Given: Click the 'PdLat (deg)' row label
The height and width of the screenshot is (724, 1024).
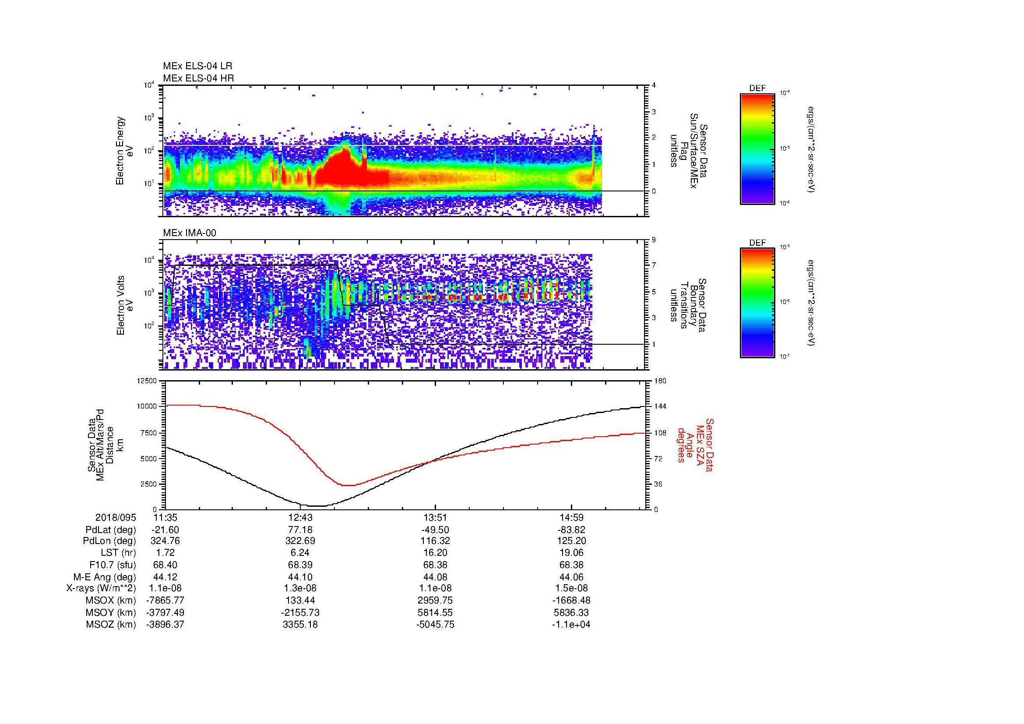Looking at the screenshot, I should pos(111,530).
